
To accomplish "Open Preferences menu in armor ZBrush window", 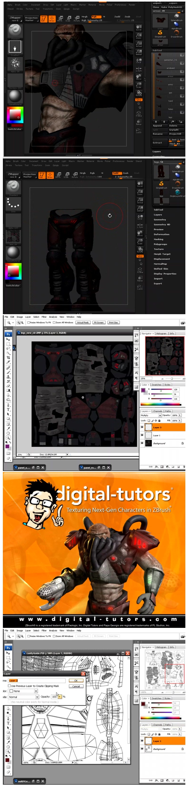I will click(120, 5).
